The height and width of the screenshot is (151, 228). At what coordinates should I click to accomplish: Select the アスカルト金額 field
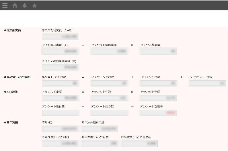pyautogui.click(x=60, y=98)
